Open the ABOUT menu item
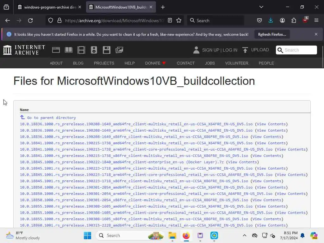This screenshot has width=324, height=243. (56, 63)
